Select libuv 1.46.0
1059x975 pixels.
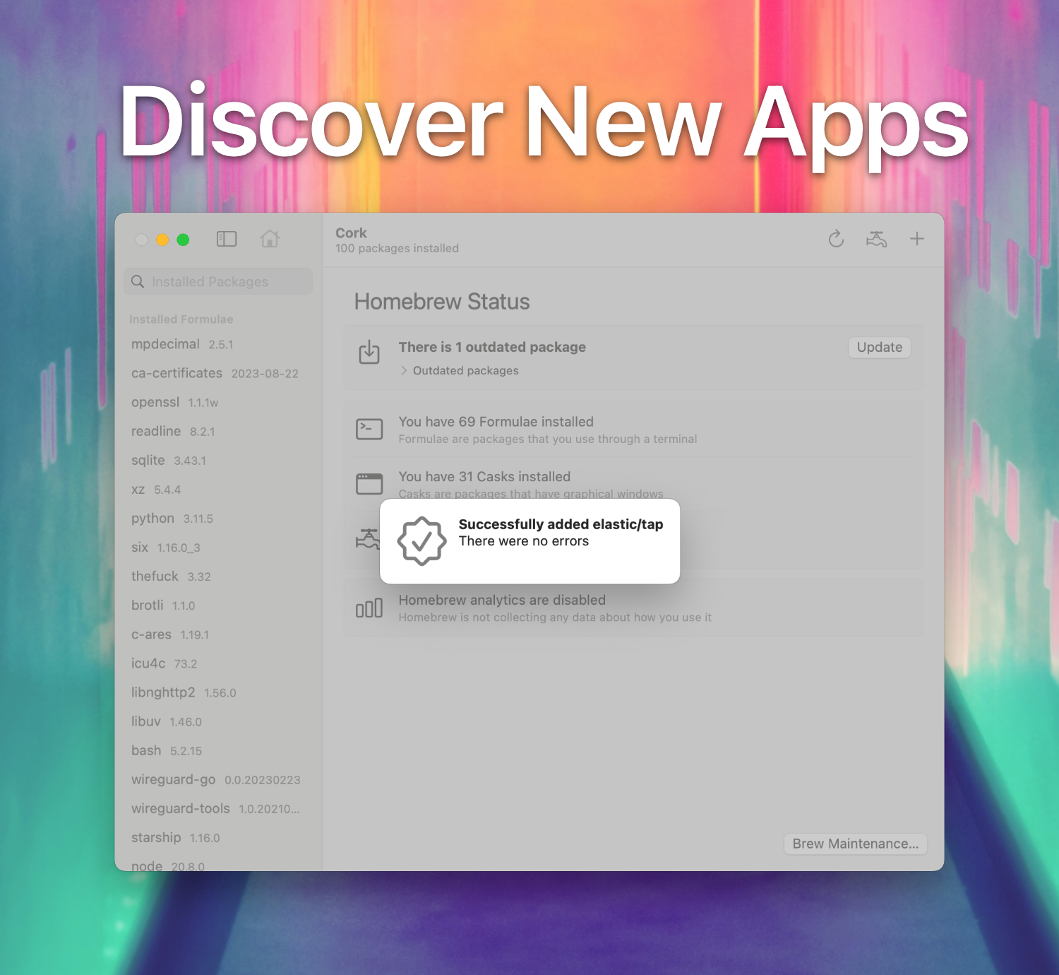(x=218, y=721)
